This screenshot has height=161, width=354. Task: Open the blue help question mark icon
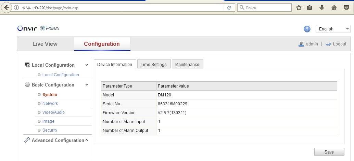pos(307,29)
